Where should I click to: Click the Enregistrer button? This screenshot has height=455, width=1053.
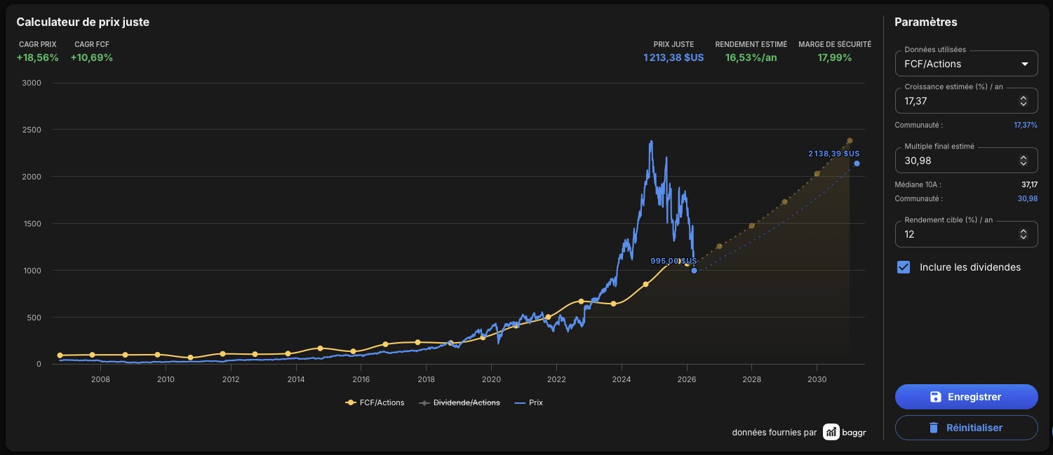[966, 397]
